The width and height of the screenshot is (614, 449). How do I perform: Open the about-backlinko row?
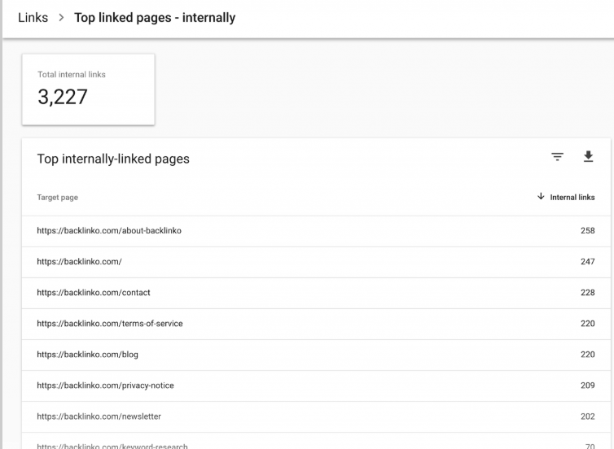coord(316,231)
